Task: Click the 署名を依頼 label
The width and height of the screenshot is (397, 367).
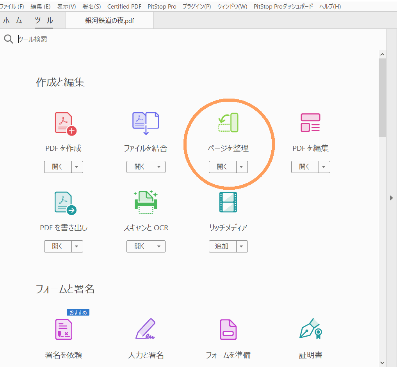Action: 64,355
